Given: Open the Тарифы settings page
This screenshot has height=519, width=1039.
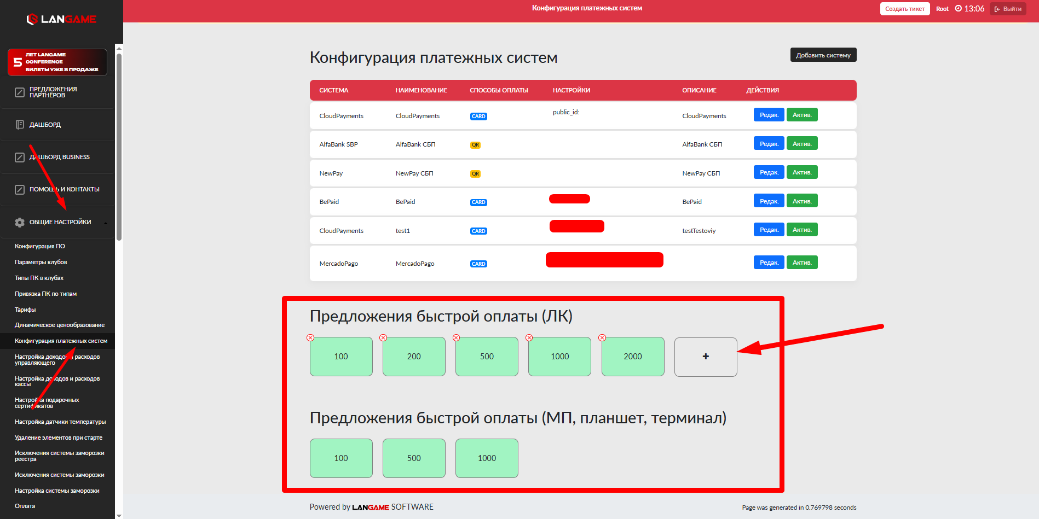Looking at the screenshot, I should pos(25,310).
